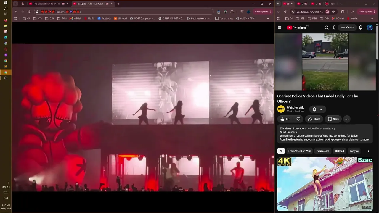This screenshot has height=213, width=379.
Task: Open apps grid in left bookmarks bar
Action: (16, 18)
